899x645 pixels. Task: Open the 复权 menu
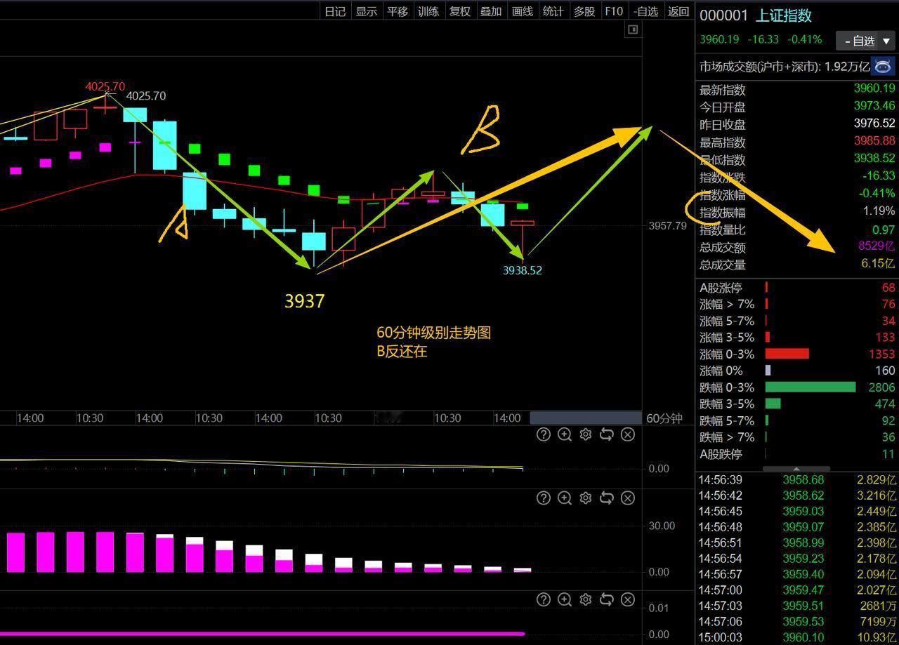[x=460, y=11]
